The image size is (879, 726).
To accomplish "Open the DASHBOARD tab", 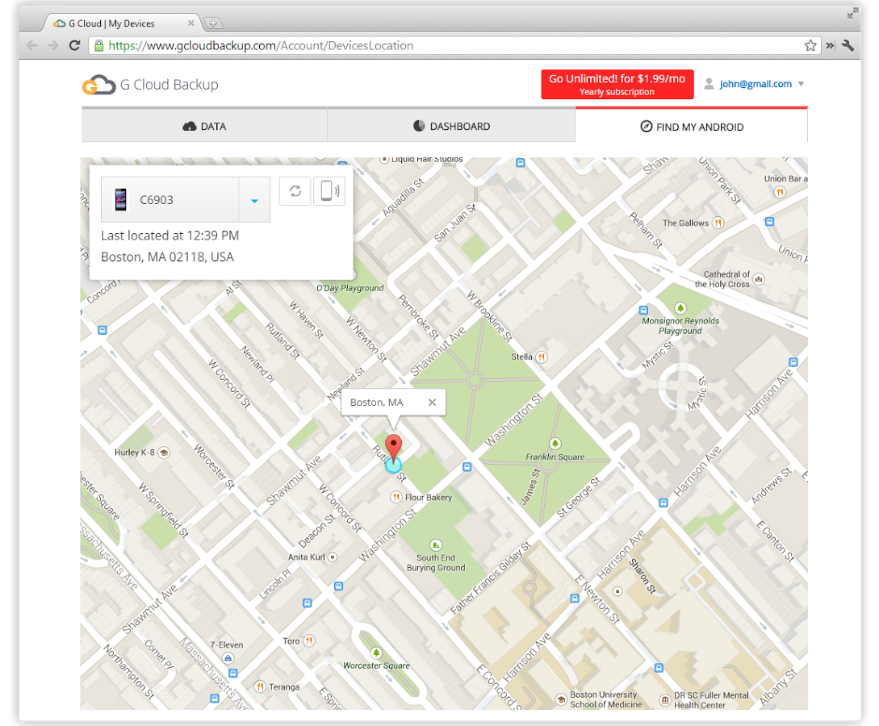I will click(451, 126).
